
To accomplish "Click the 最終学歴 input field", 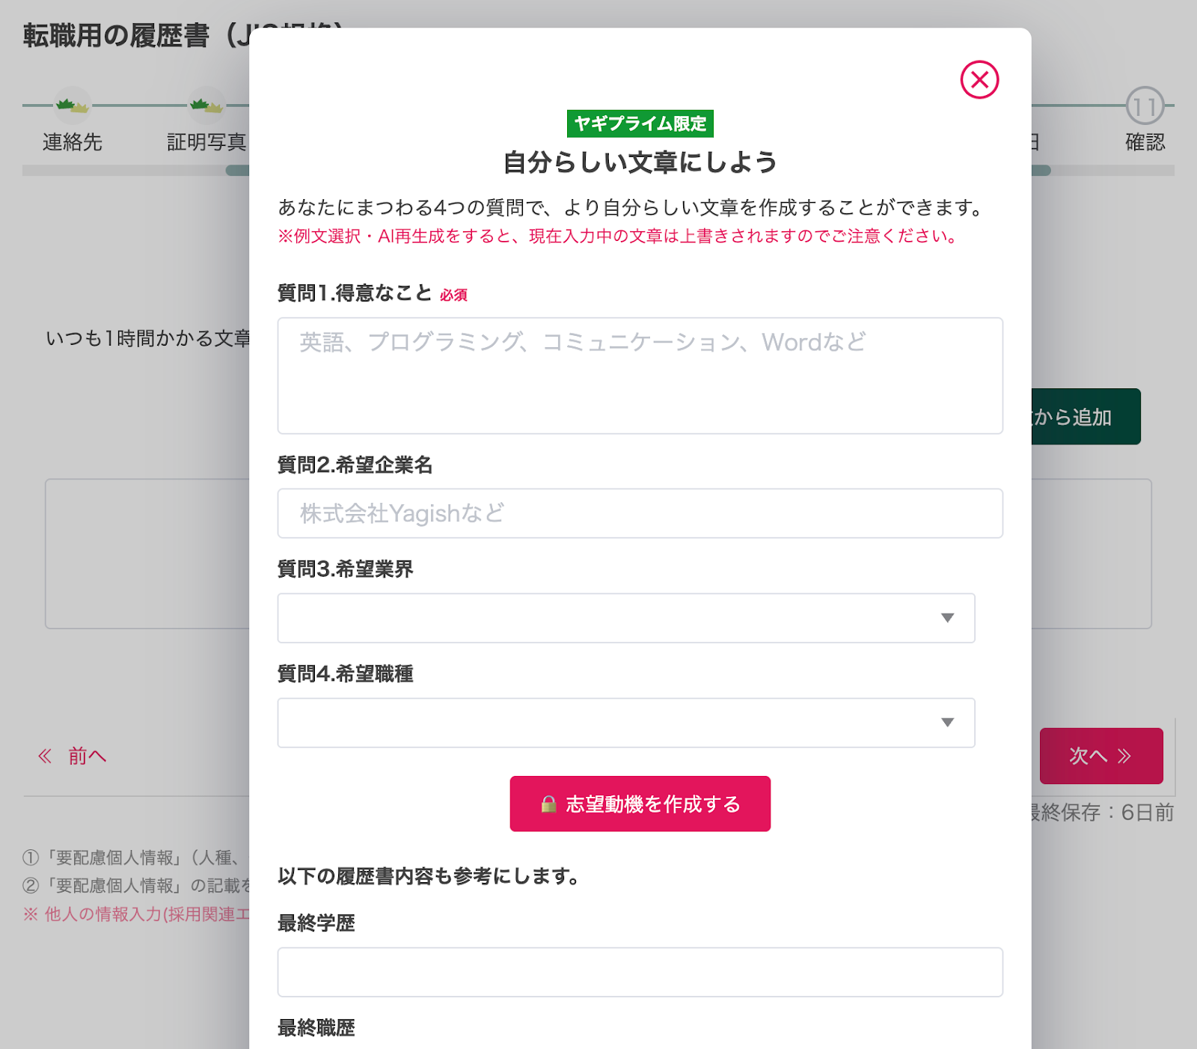I will (640, 972).
